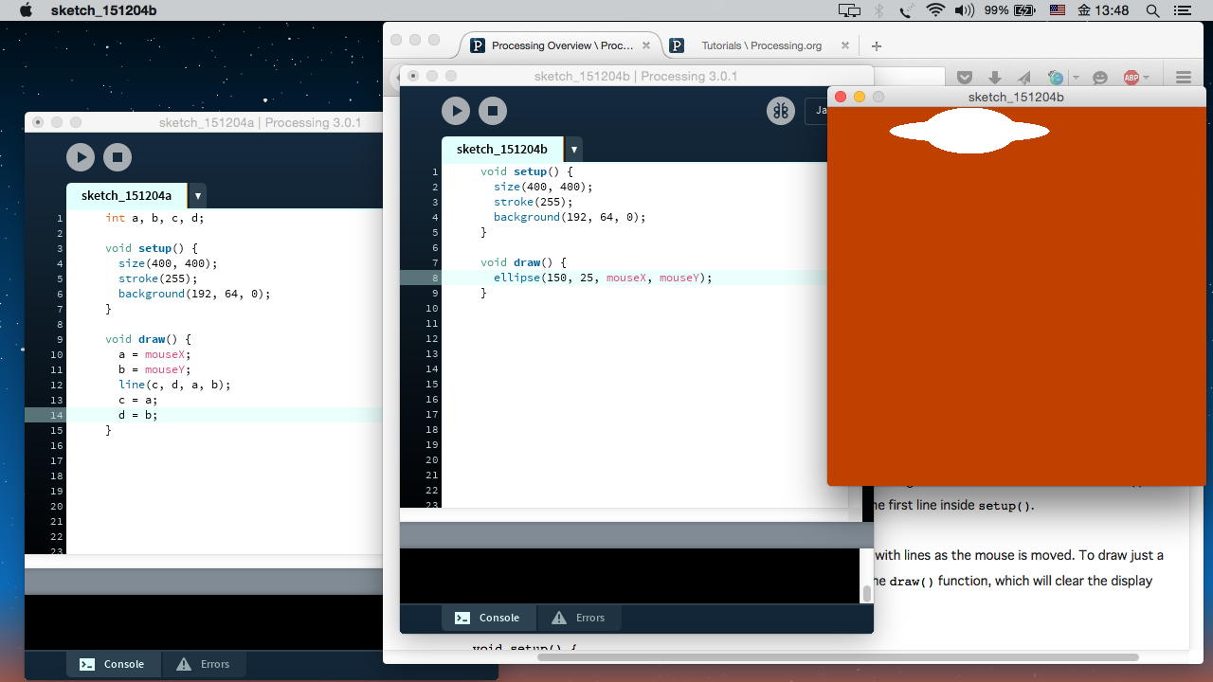The height and width of the screenshot is (682, 1213).
Task: Switch to Tutorials \ Processing.org browser tab
Action: tap(760, 45)
